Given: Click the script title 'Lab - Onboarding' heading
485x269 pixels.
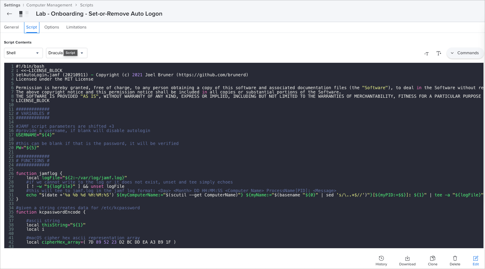Looking at the screenshot, I should [99, 14].
